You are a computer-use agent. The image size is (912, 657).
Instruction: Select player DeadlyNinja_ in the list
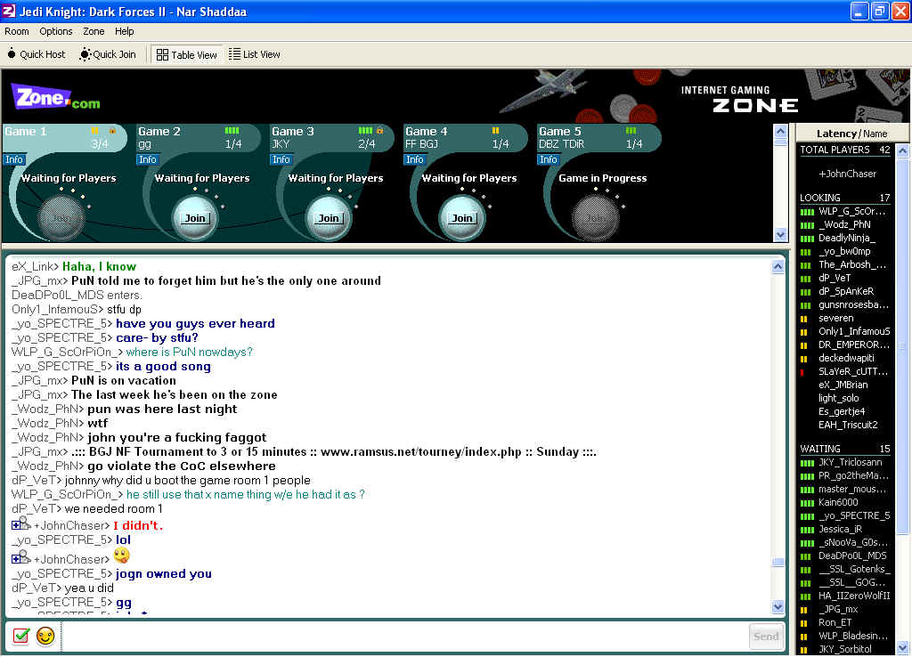pos(846,239)
